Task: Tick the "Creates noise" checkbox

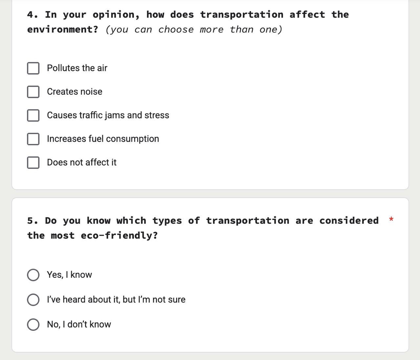Action: [x=33, y=92]
